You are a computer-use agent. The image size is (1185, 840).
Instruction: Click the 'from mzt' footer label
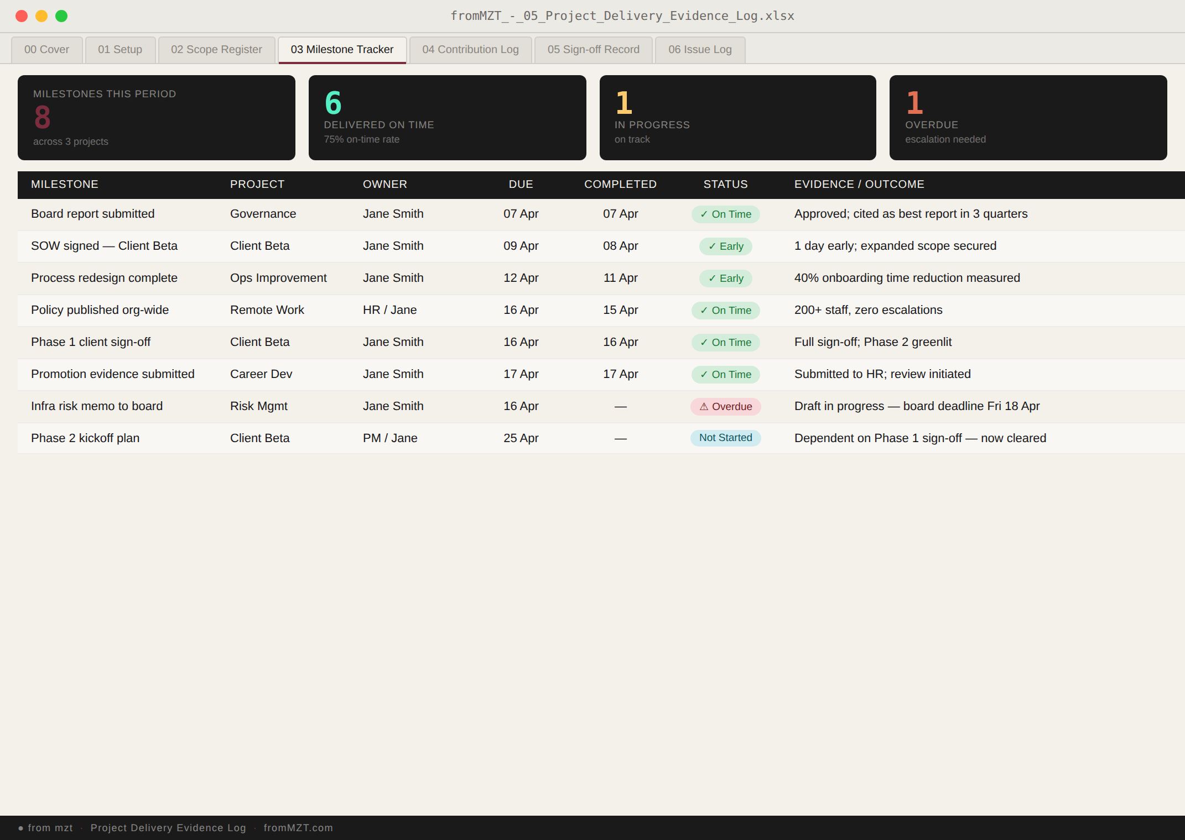coord(50,828)
